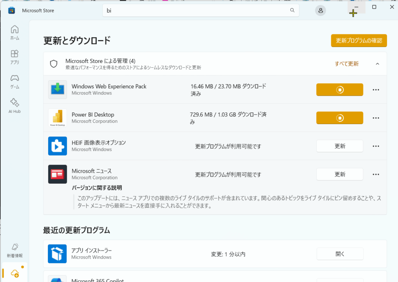
Task: Click the Microsoft ニュース app icon
Action: click(x=58, y=174)
